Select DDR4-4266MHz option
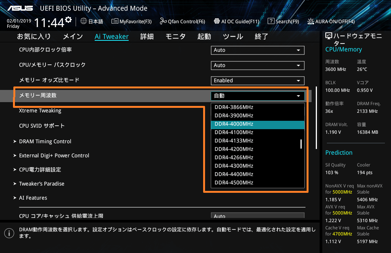Viewport: 391px width, 253px height. coord(258,157)
